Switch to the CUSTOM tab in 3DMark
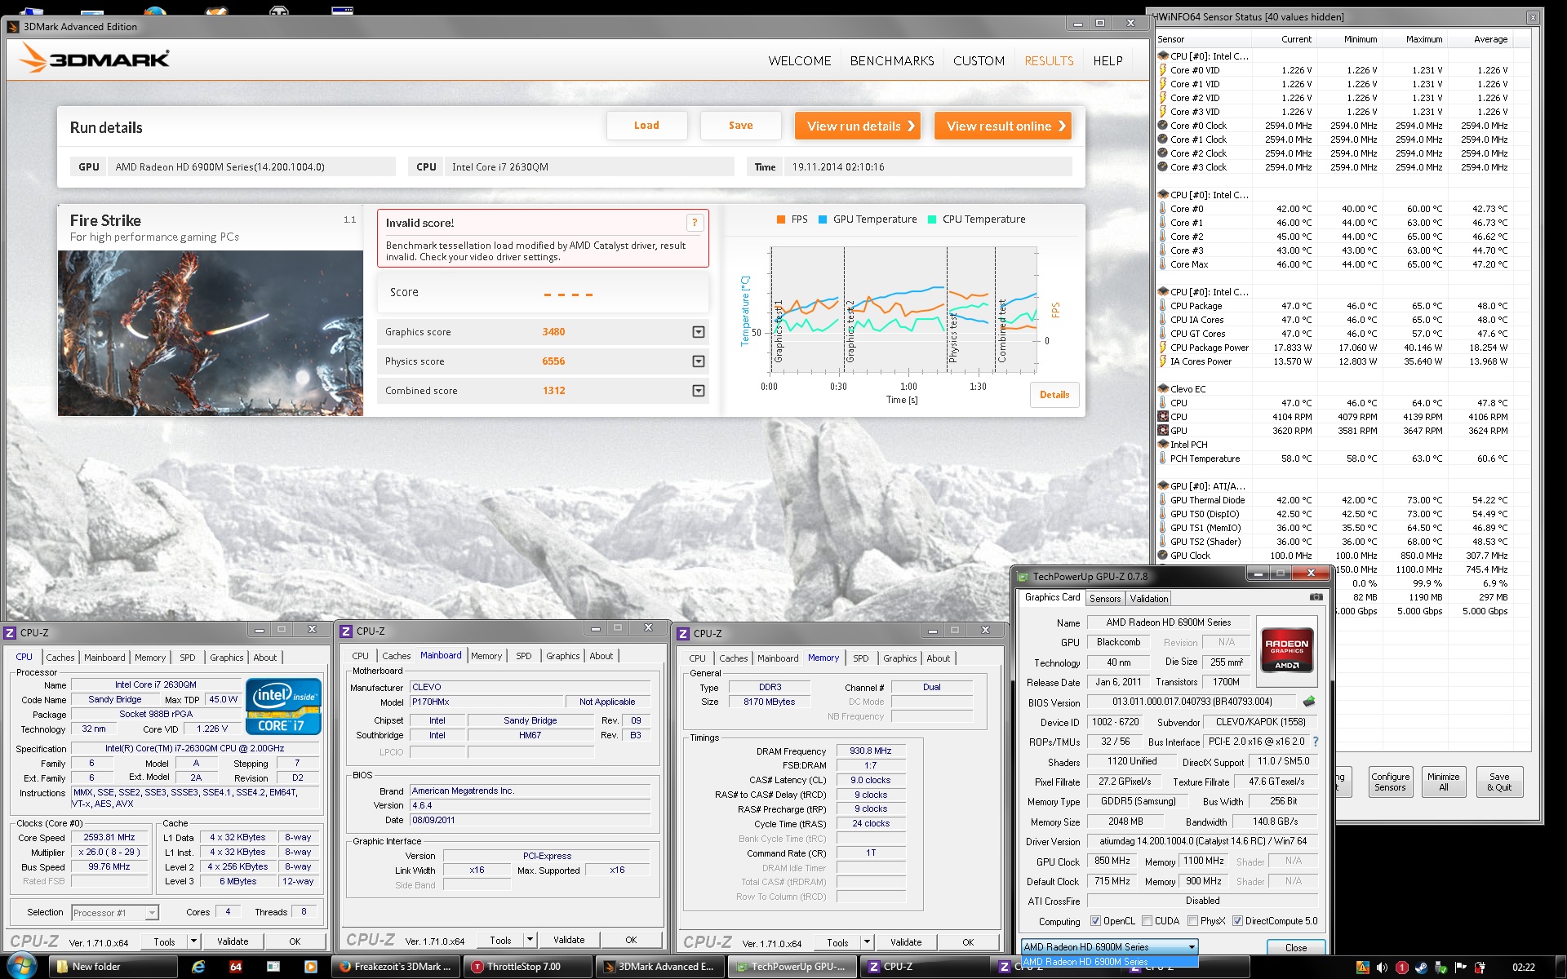Image resolution: width=1567 pixels, height=979 pixels. [x=979, y=61]
